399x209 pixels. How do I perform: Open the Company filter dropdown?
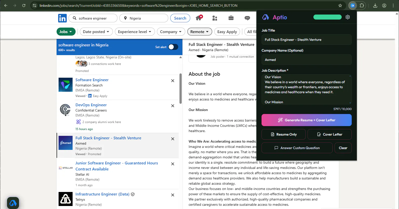(x=171, y=32)
